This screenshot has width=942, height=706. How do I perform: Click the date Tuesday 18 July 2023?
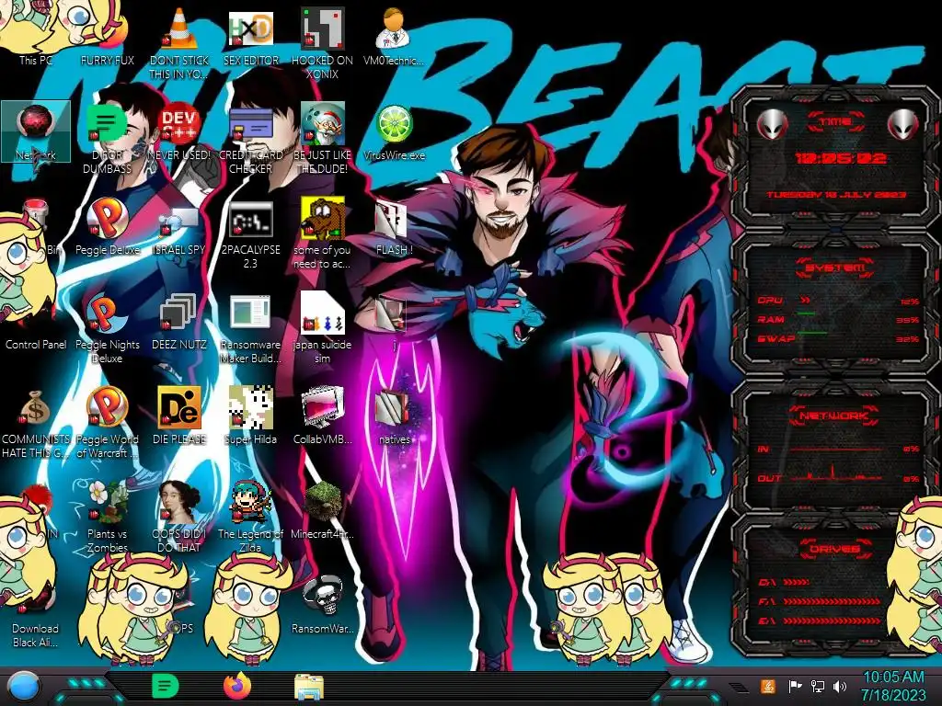[835, 195]
